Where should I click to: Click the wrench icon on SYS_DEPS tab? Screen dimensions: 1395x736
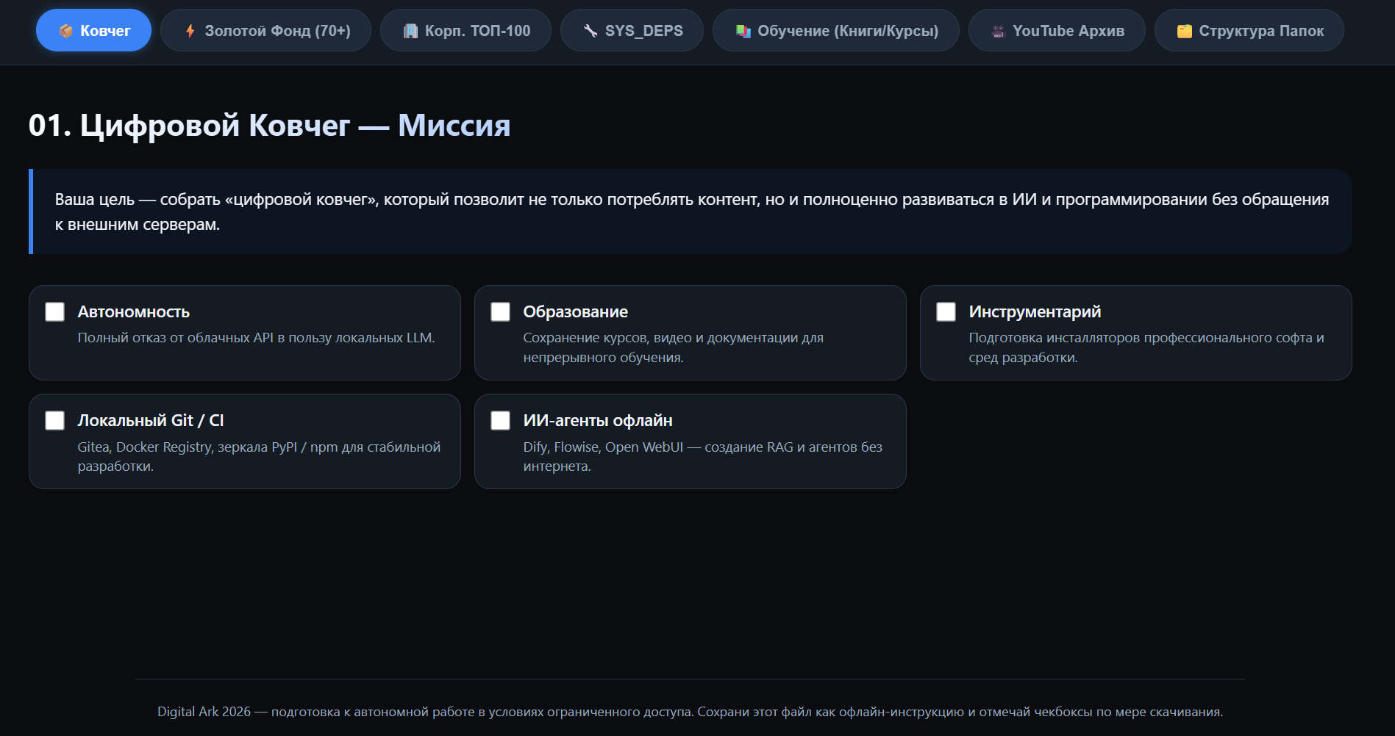(x=591, y=31)
